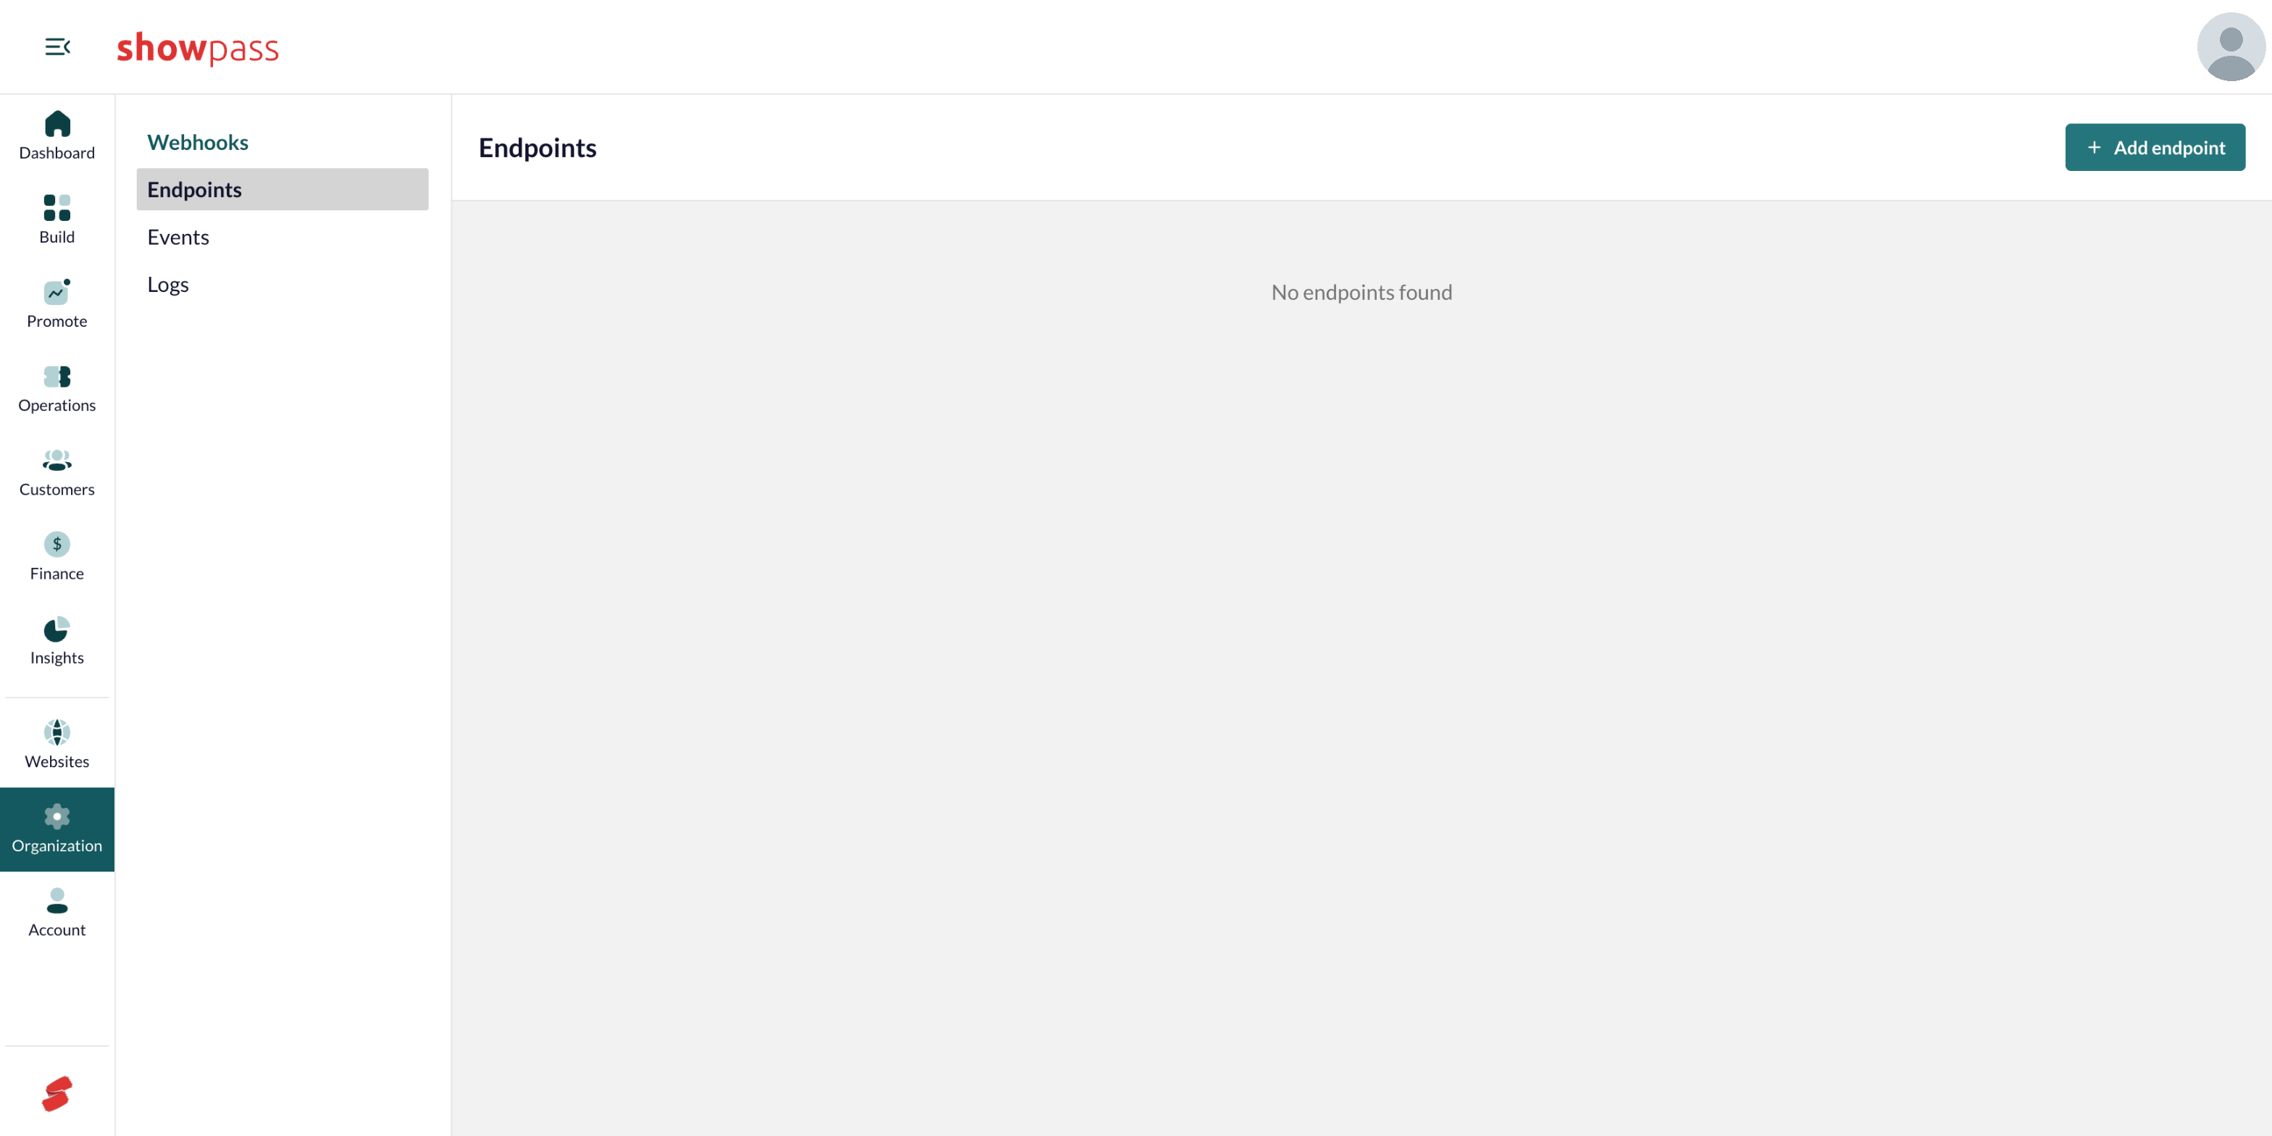Switch to Logs in Webhooks menu
The image size is (2272, 1136).
tap(283, 284)
